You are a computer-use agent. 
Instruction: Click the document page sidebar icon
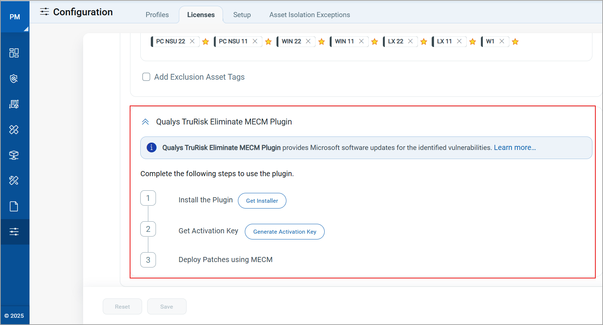pyautogui.click(x=14, y=206)
